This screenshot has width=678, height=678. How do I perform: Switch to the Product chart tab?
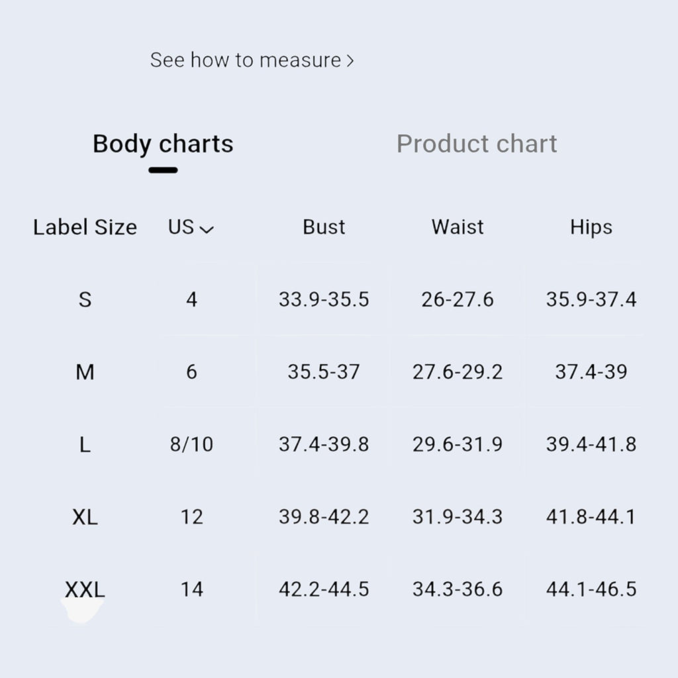(477, 144)
